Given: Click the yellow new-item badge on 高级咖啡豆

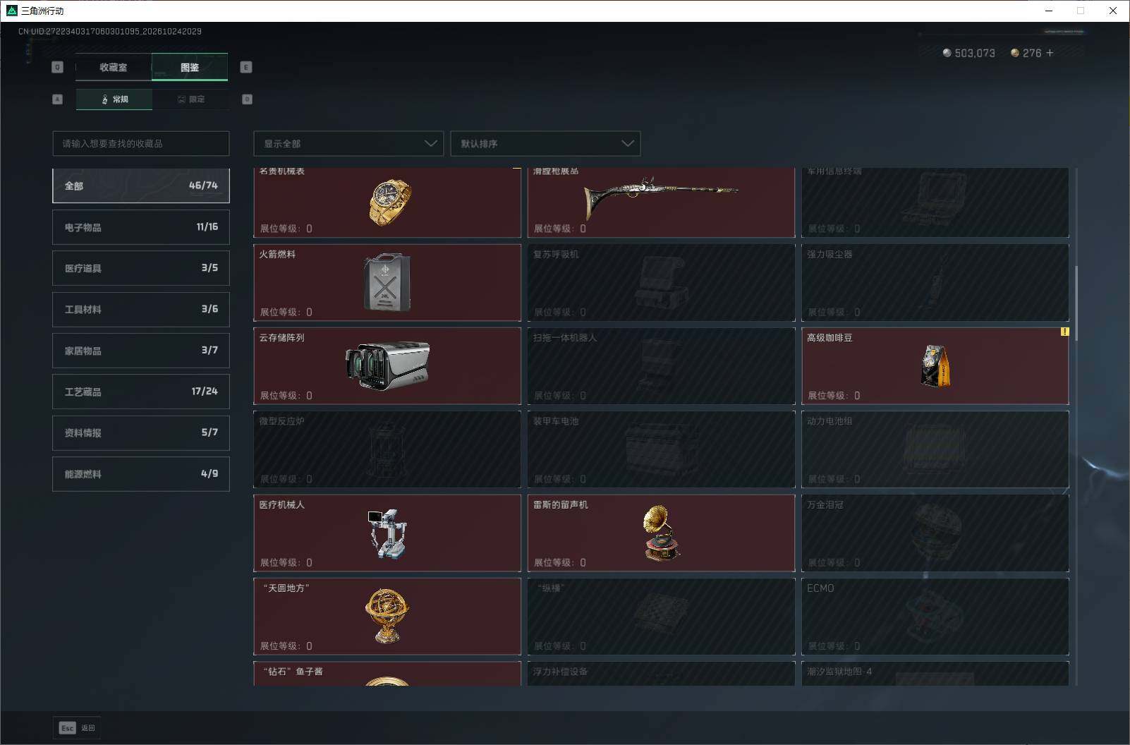Looking at the screenshot, I should [1064, 332].
